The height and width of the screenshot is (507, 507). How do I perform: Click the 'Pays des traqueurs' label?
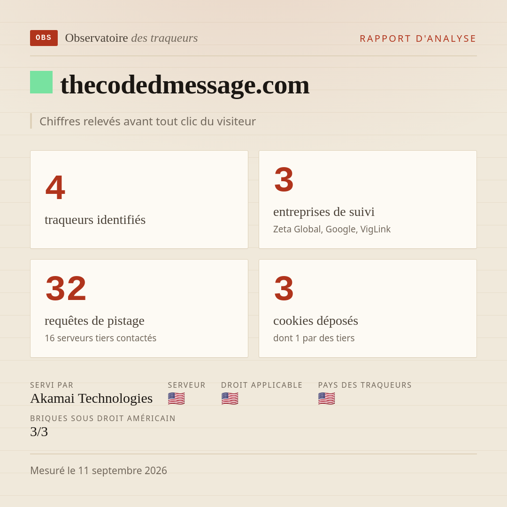click(365, 385)
